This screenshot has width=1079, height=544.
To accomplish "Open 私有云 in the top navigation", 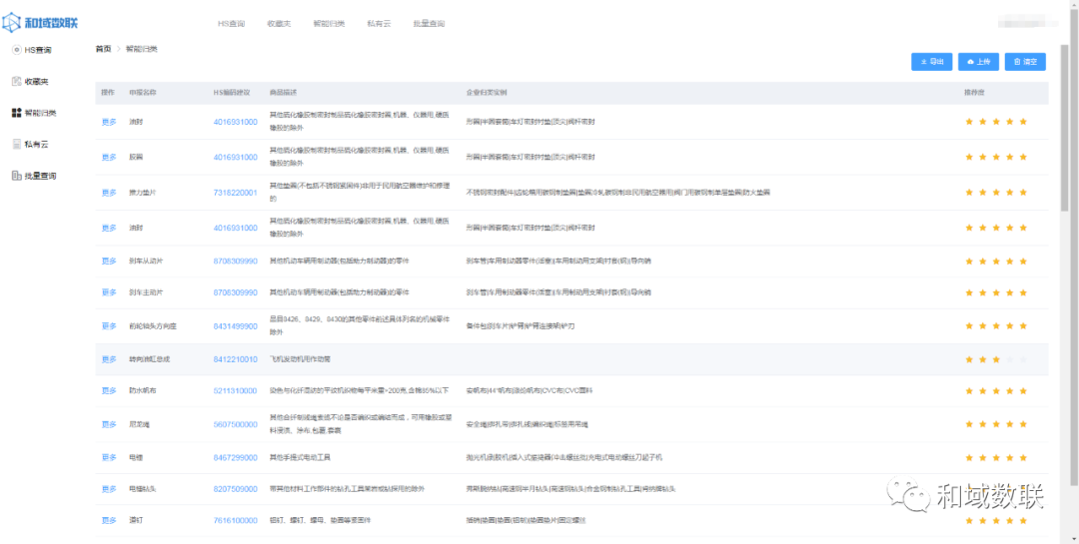I will tap(380, 23).
